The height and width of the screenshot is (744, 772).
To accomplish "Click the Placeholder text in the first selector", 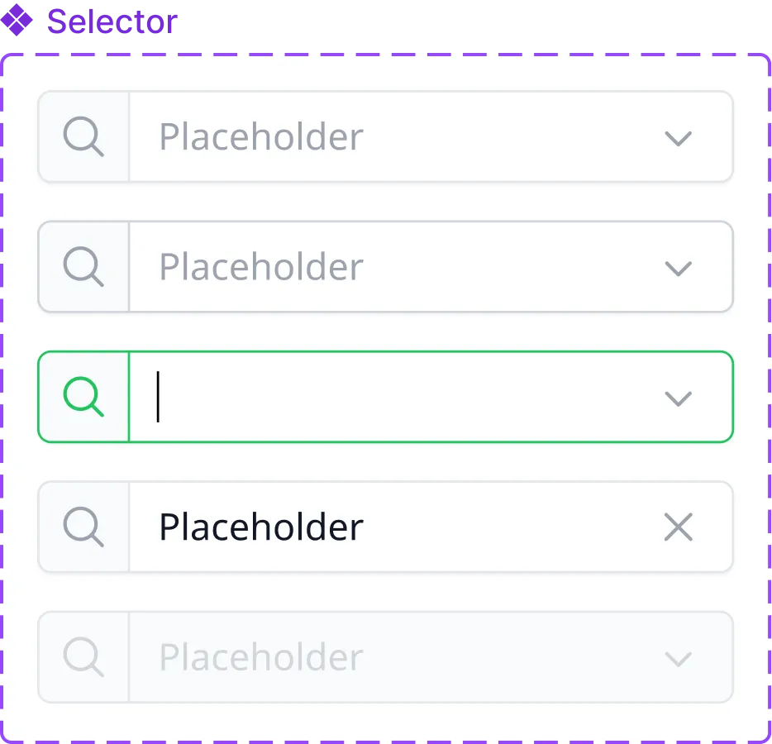I will tap(260, 137).
